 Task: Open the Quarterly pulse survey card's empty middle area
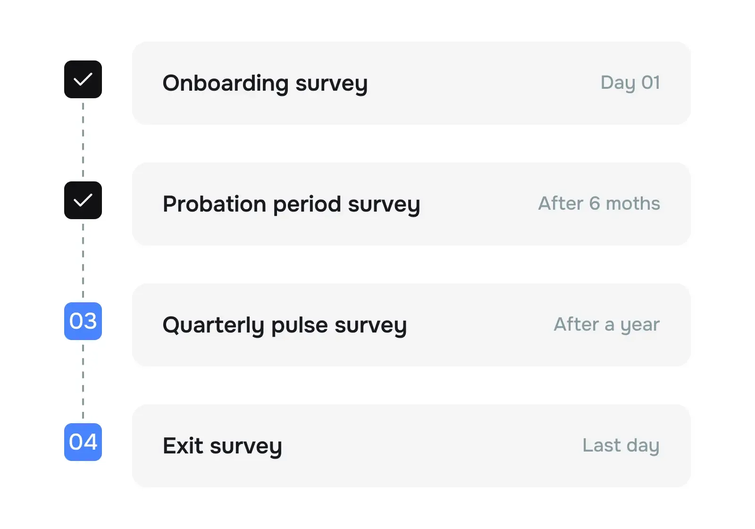click(479, 325)
